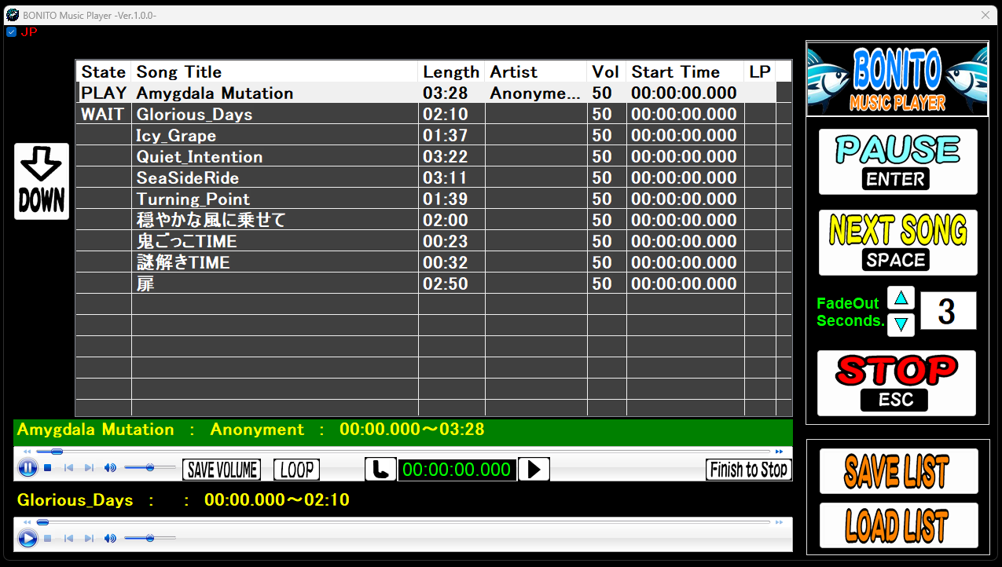This screenshot has height=567, width=1002.
Task: Skip to next track in upper player
Action: 89,469
